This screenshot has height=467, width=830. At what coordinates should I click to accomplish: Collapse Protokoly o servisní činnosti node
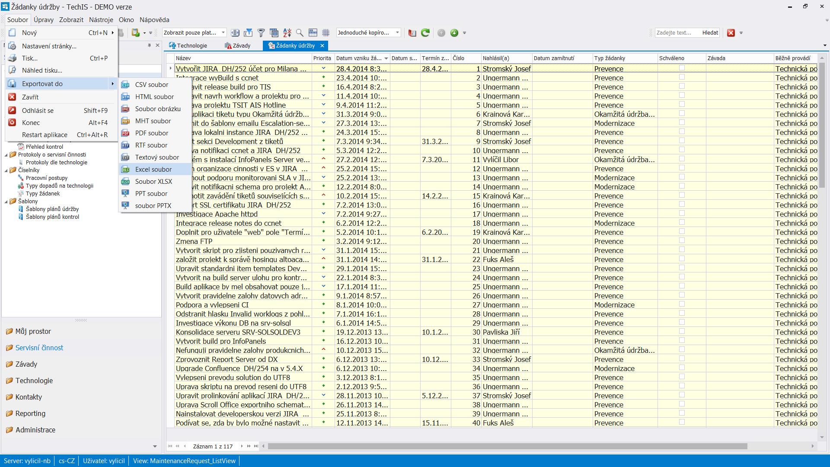coord(7,154)
